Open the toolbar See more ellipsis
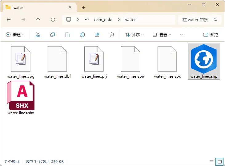The width and height of the screenshot is (225, 166). [182, 35]
